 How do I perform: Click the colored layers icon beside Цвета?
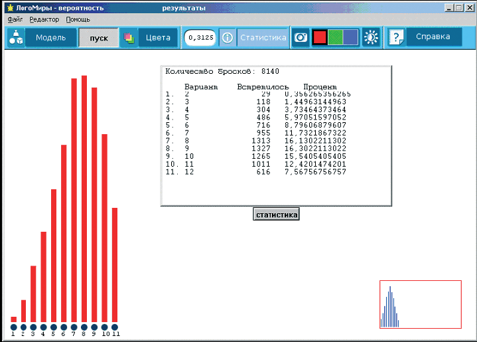click(x=129, y=38)
